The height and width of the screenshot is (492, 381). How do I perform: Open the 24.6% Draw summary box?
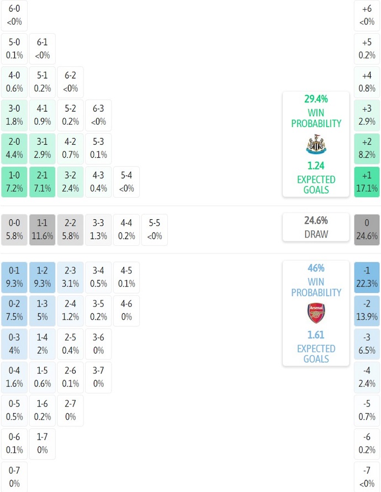click(315, 227)
